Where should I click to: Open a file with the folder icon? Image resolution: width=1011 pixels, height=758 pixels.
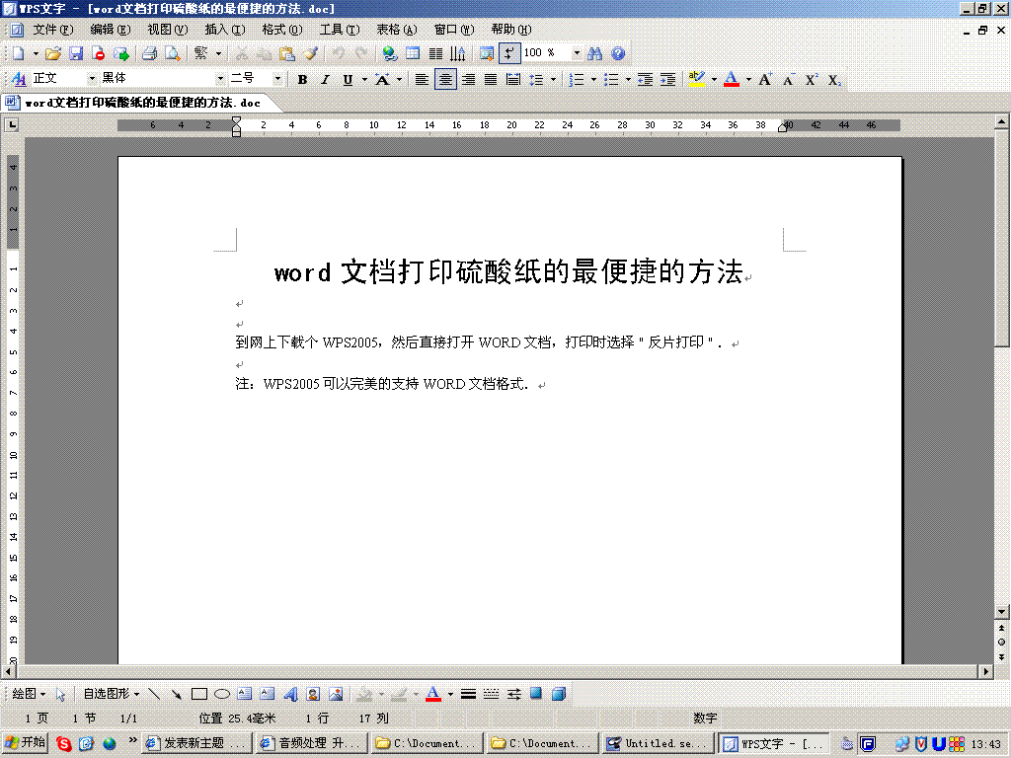(x=53, y=53)
